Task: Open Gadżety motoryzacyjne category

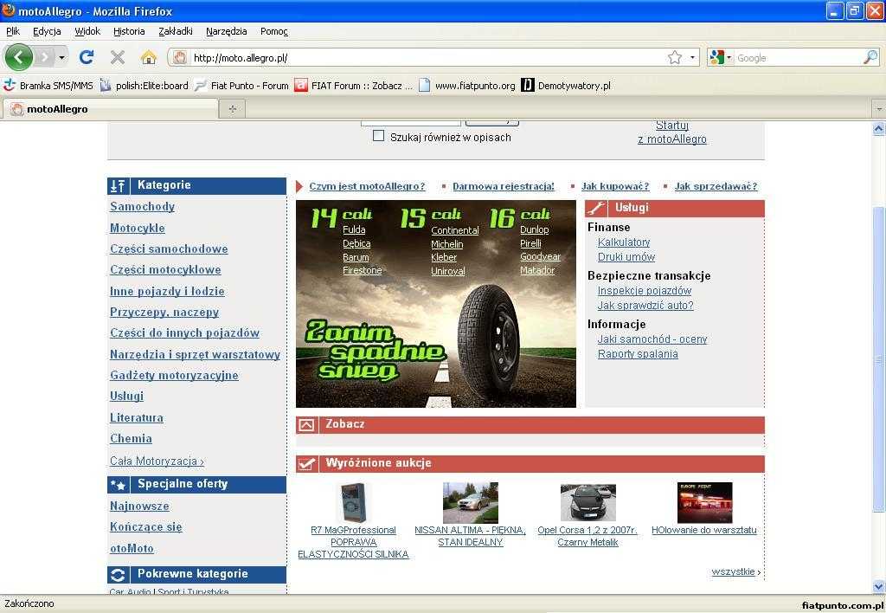Action: point(174,376)
